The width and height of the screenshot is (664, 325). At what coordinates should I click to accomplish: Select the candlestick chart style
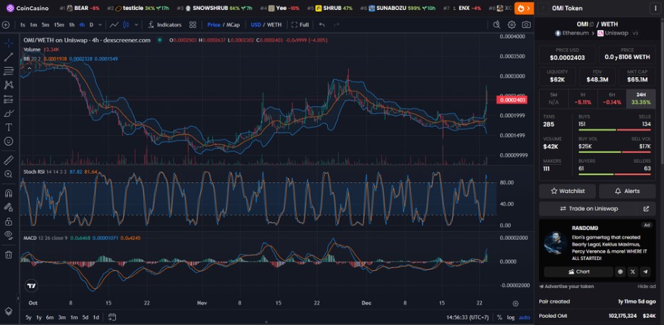[x=126, y=25]
